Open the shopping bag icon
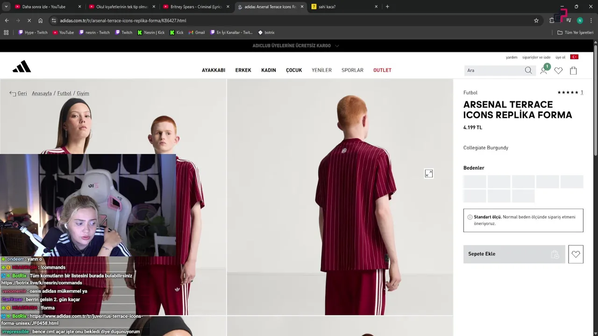 pyautogui.click(x=573, y=70)
